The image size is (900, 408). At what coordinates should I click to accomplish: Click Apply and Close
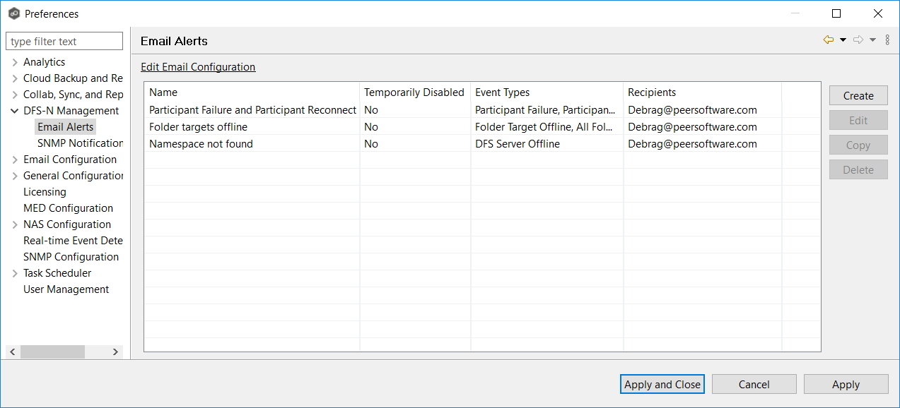click(662, 384)
